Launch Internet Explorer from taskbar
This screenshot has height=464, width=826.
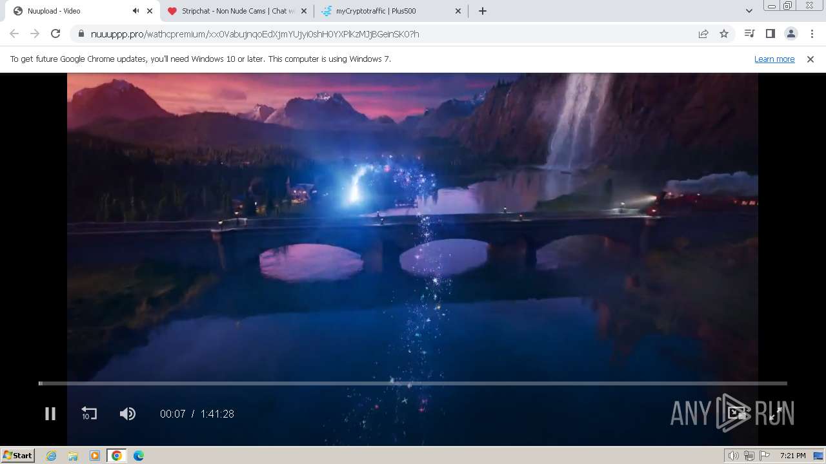[52, 456]
